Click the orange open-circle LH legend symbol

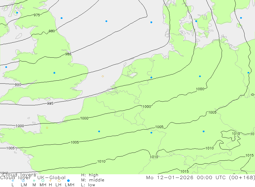pyautogui.click(x=59, y=181)
